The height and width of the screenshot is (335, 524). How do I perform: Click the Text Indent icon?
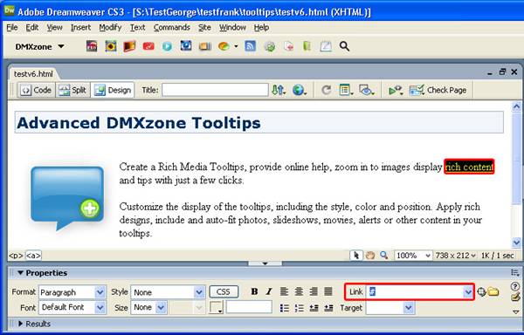[328, 308]
